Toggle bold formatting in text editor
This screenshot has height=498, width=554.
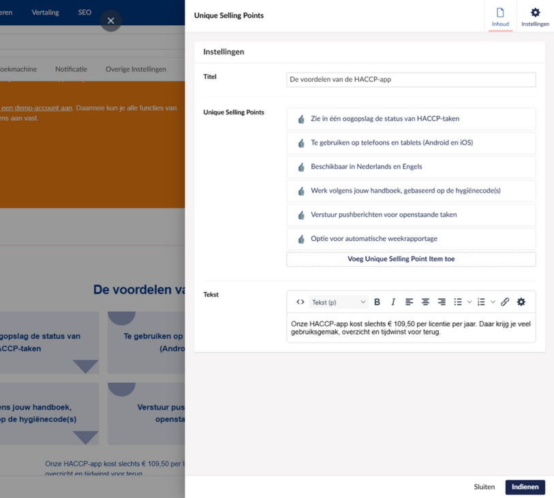(x=377, y=302)
